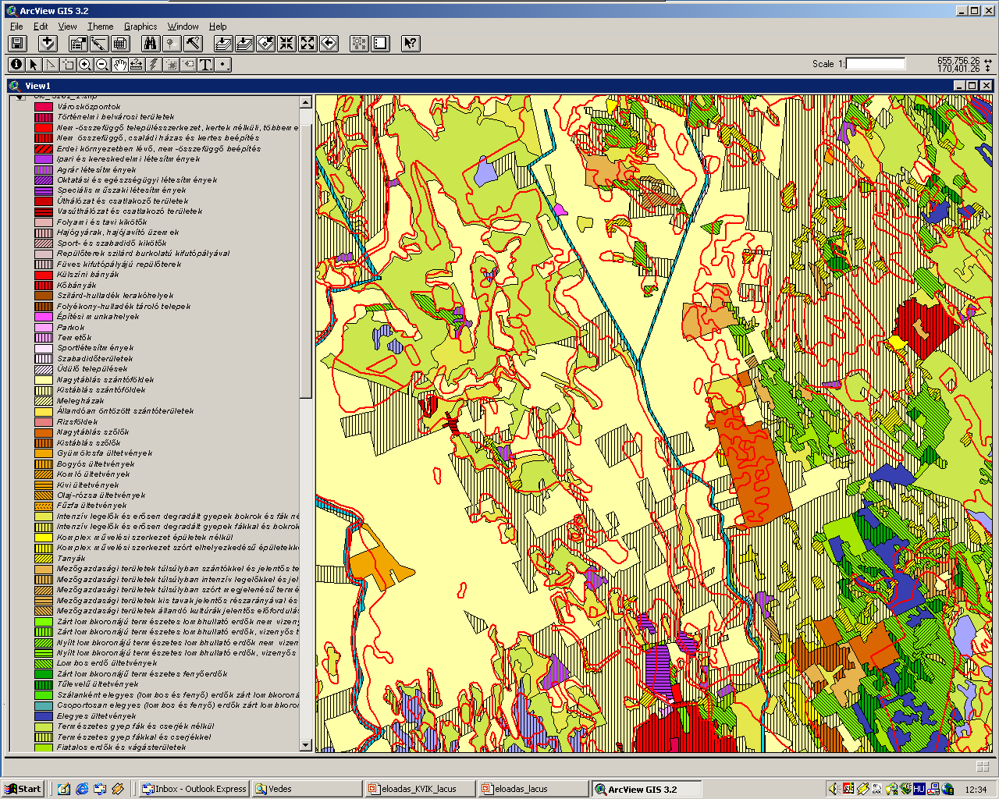Switch to eloadas_lacus taskbar button
Screen dimensions: 999x799
(x=534, y=789)
